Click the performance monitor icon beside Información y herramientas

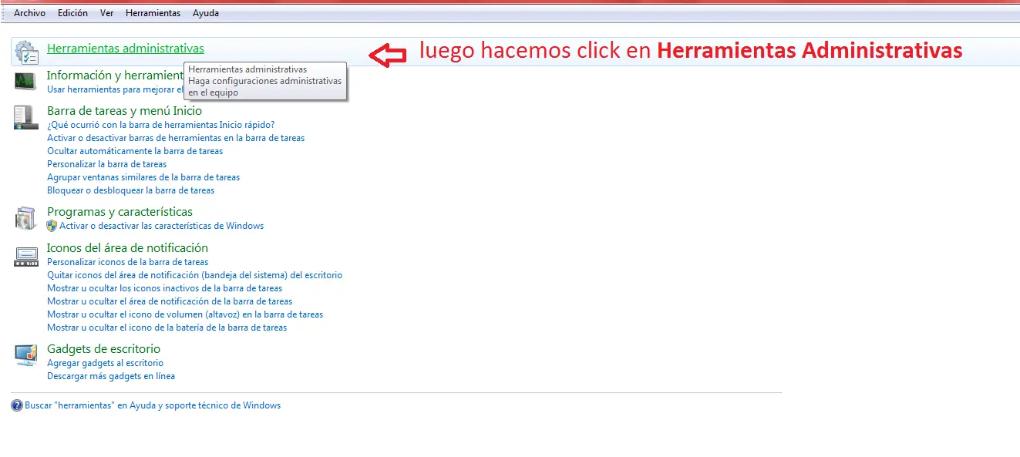click(x=25, y=80)
